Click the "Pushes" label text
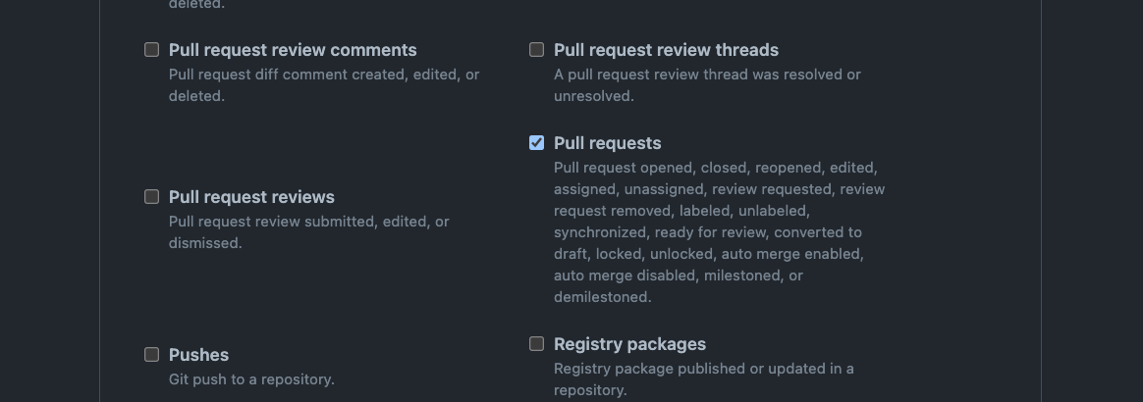1143x402 pixels. (x=198, y=355)
